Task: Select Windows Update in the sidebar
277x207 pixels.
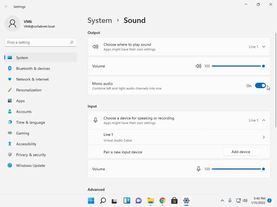Action: [x=30, y=165]
